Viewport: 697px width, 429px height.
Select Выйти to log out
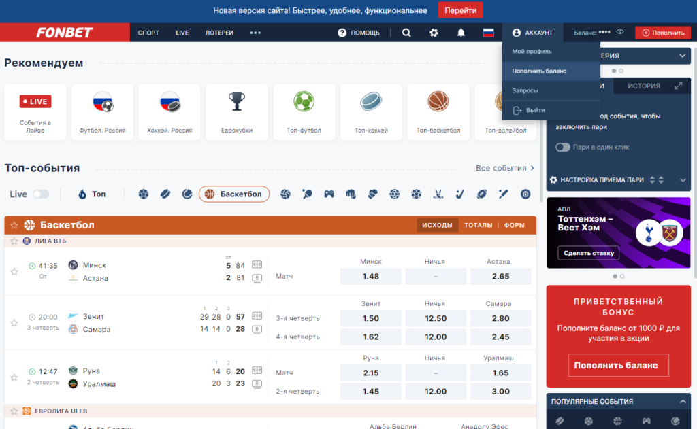click(551, 110)
